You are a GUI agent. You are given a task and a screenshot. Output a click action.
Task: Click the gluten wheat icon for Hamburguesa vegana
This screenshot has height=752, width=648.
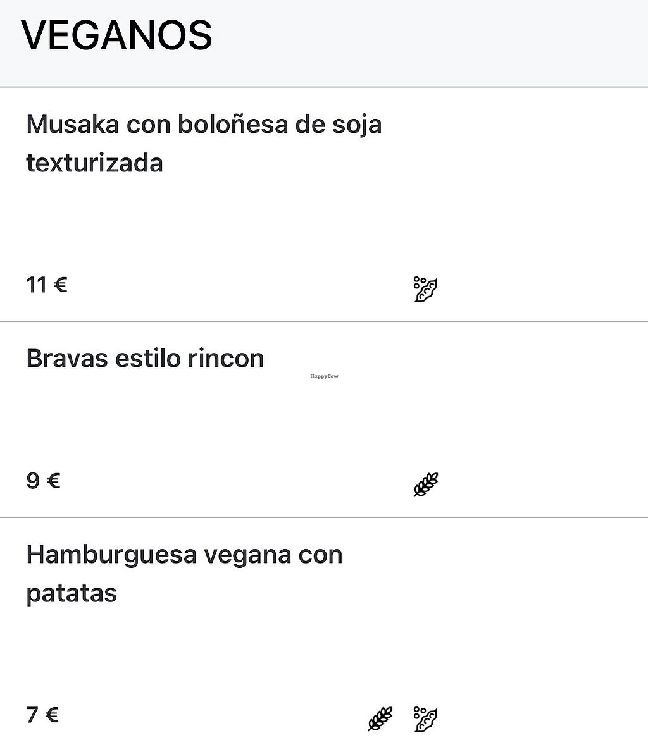(380, 718)
